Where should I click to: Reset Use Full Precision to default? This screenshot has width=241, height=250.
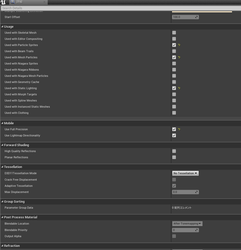179,129
